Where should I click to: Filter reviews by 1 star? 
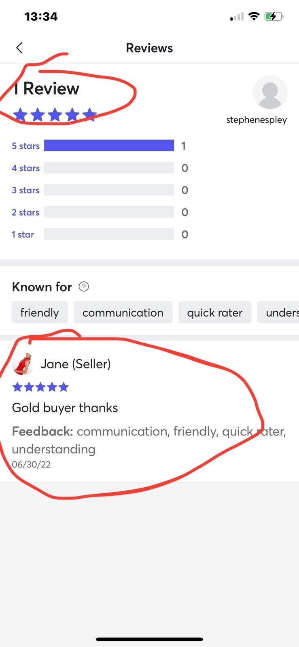point(23,235)
